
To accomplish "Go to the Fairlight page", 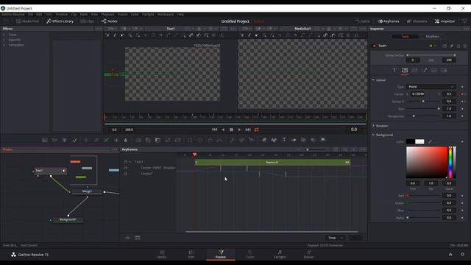I will pos(280,254).
